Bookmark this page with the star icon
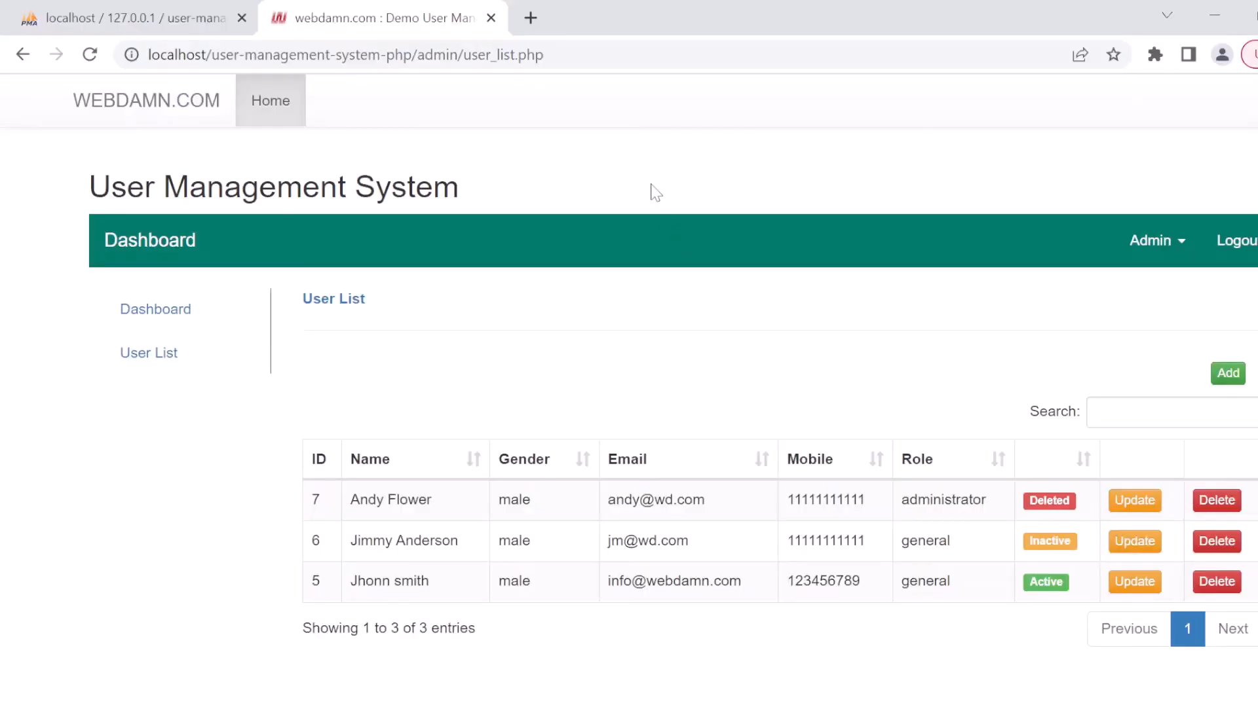Screen dimensions: 1258x707 (1113, 54)
